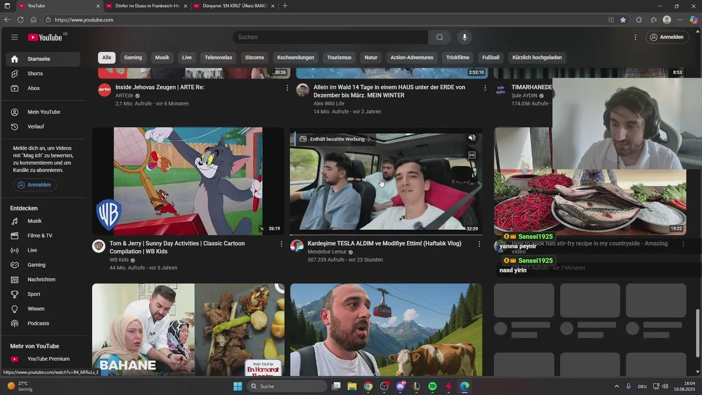Screen dimensions: 702x395
Task: Unmute the Tesla vlog preview
Action: [472, 138]
